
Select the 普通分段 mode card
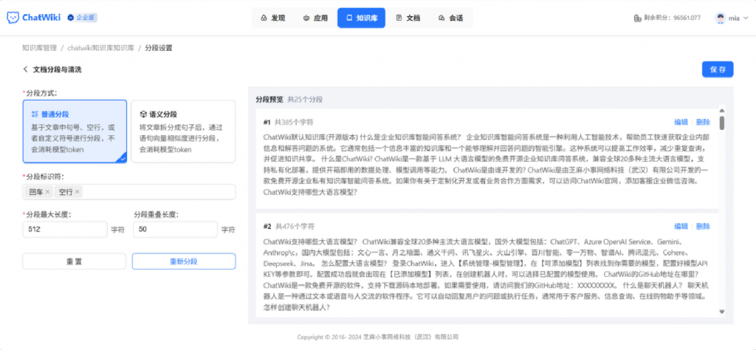[x=75, y=131]
